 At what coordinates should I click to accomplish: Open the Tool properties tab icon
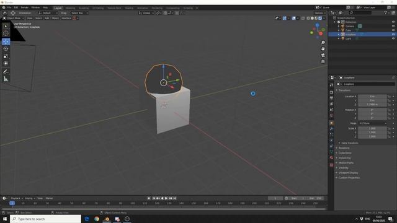pyautogui.click(x=331, y=85)
